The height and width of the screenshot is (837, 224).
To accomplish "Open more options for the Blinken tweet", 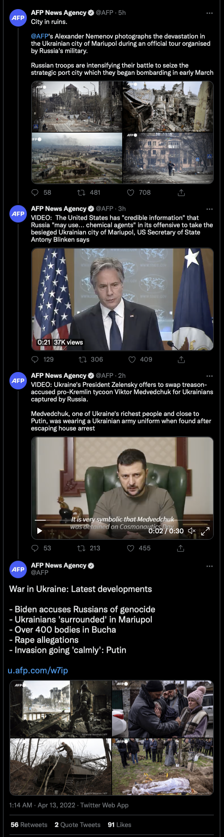I will pyautogui.click(x=210, y=209).
